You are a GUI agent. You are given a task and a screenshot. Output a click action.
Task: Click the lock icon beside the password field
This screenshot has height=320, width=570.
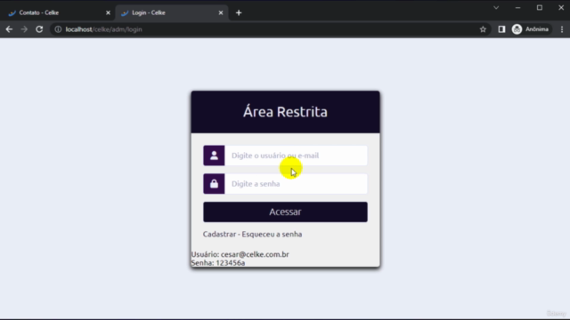click(214, 184)
